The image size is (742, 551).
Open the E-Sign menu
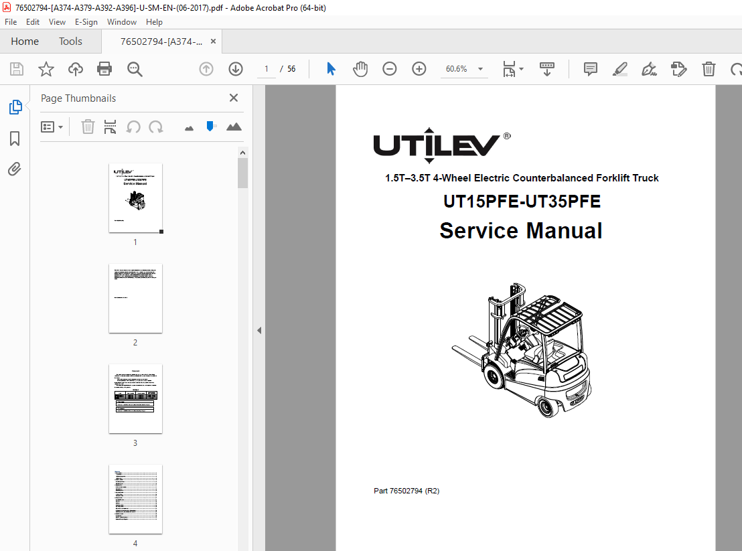click(x=86, y=21)
